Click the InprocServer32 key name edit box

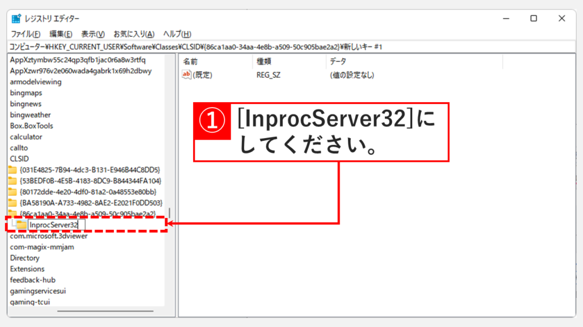pos(55,225)
